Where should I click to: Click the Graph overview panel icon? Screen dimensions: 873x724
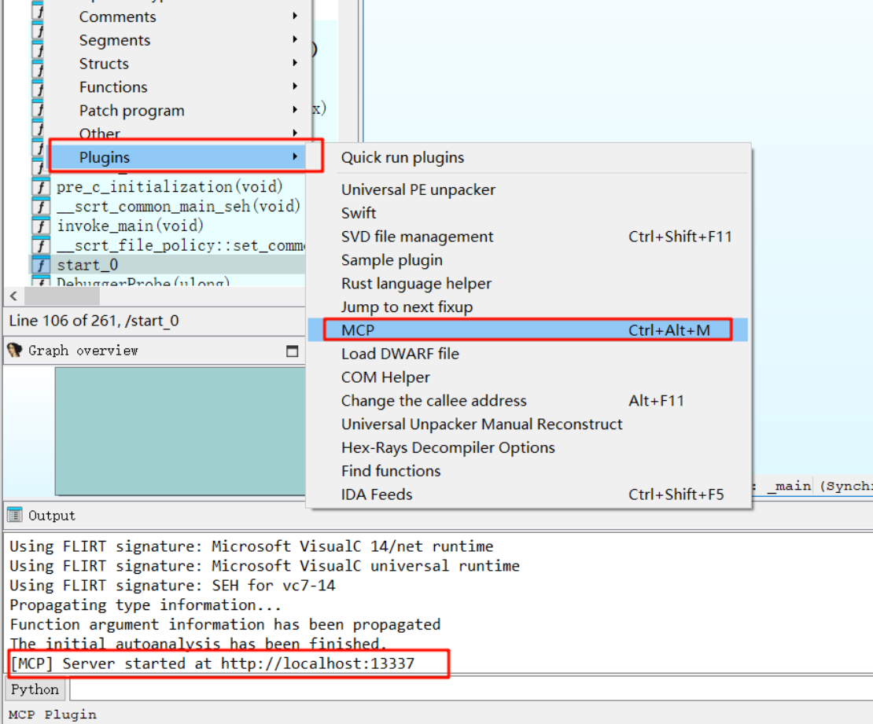(14, 351)
